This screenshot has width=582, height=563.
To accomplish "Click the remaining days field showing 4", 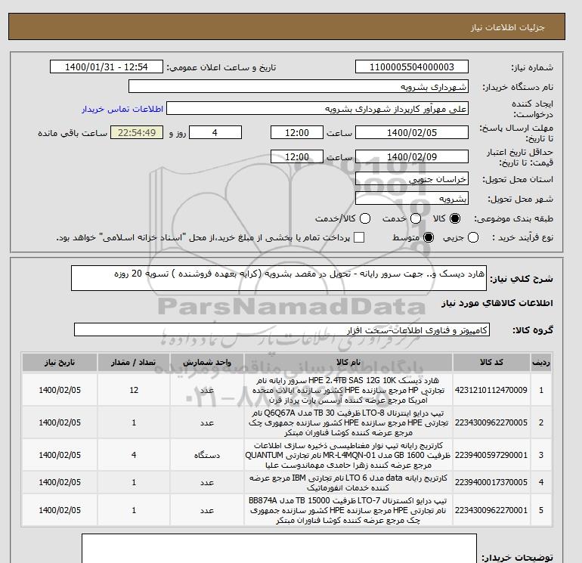I will coord(215,132).
